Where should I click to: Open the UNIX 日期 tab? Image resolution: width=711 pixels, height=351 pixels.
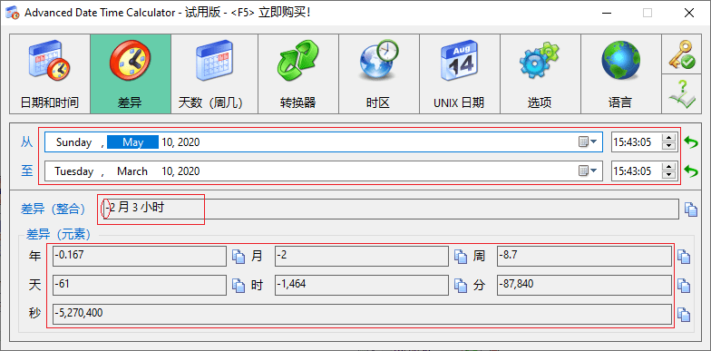coord(460,73)
